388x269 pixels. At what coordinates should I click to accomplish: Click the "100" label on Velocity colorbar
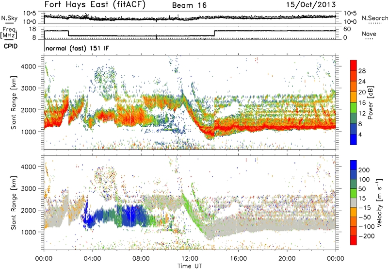(x=364, y=180)
